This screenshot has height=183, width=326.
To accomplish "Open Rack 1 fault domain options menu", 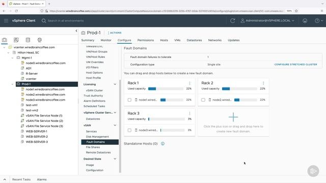I will click(189, 83).
